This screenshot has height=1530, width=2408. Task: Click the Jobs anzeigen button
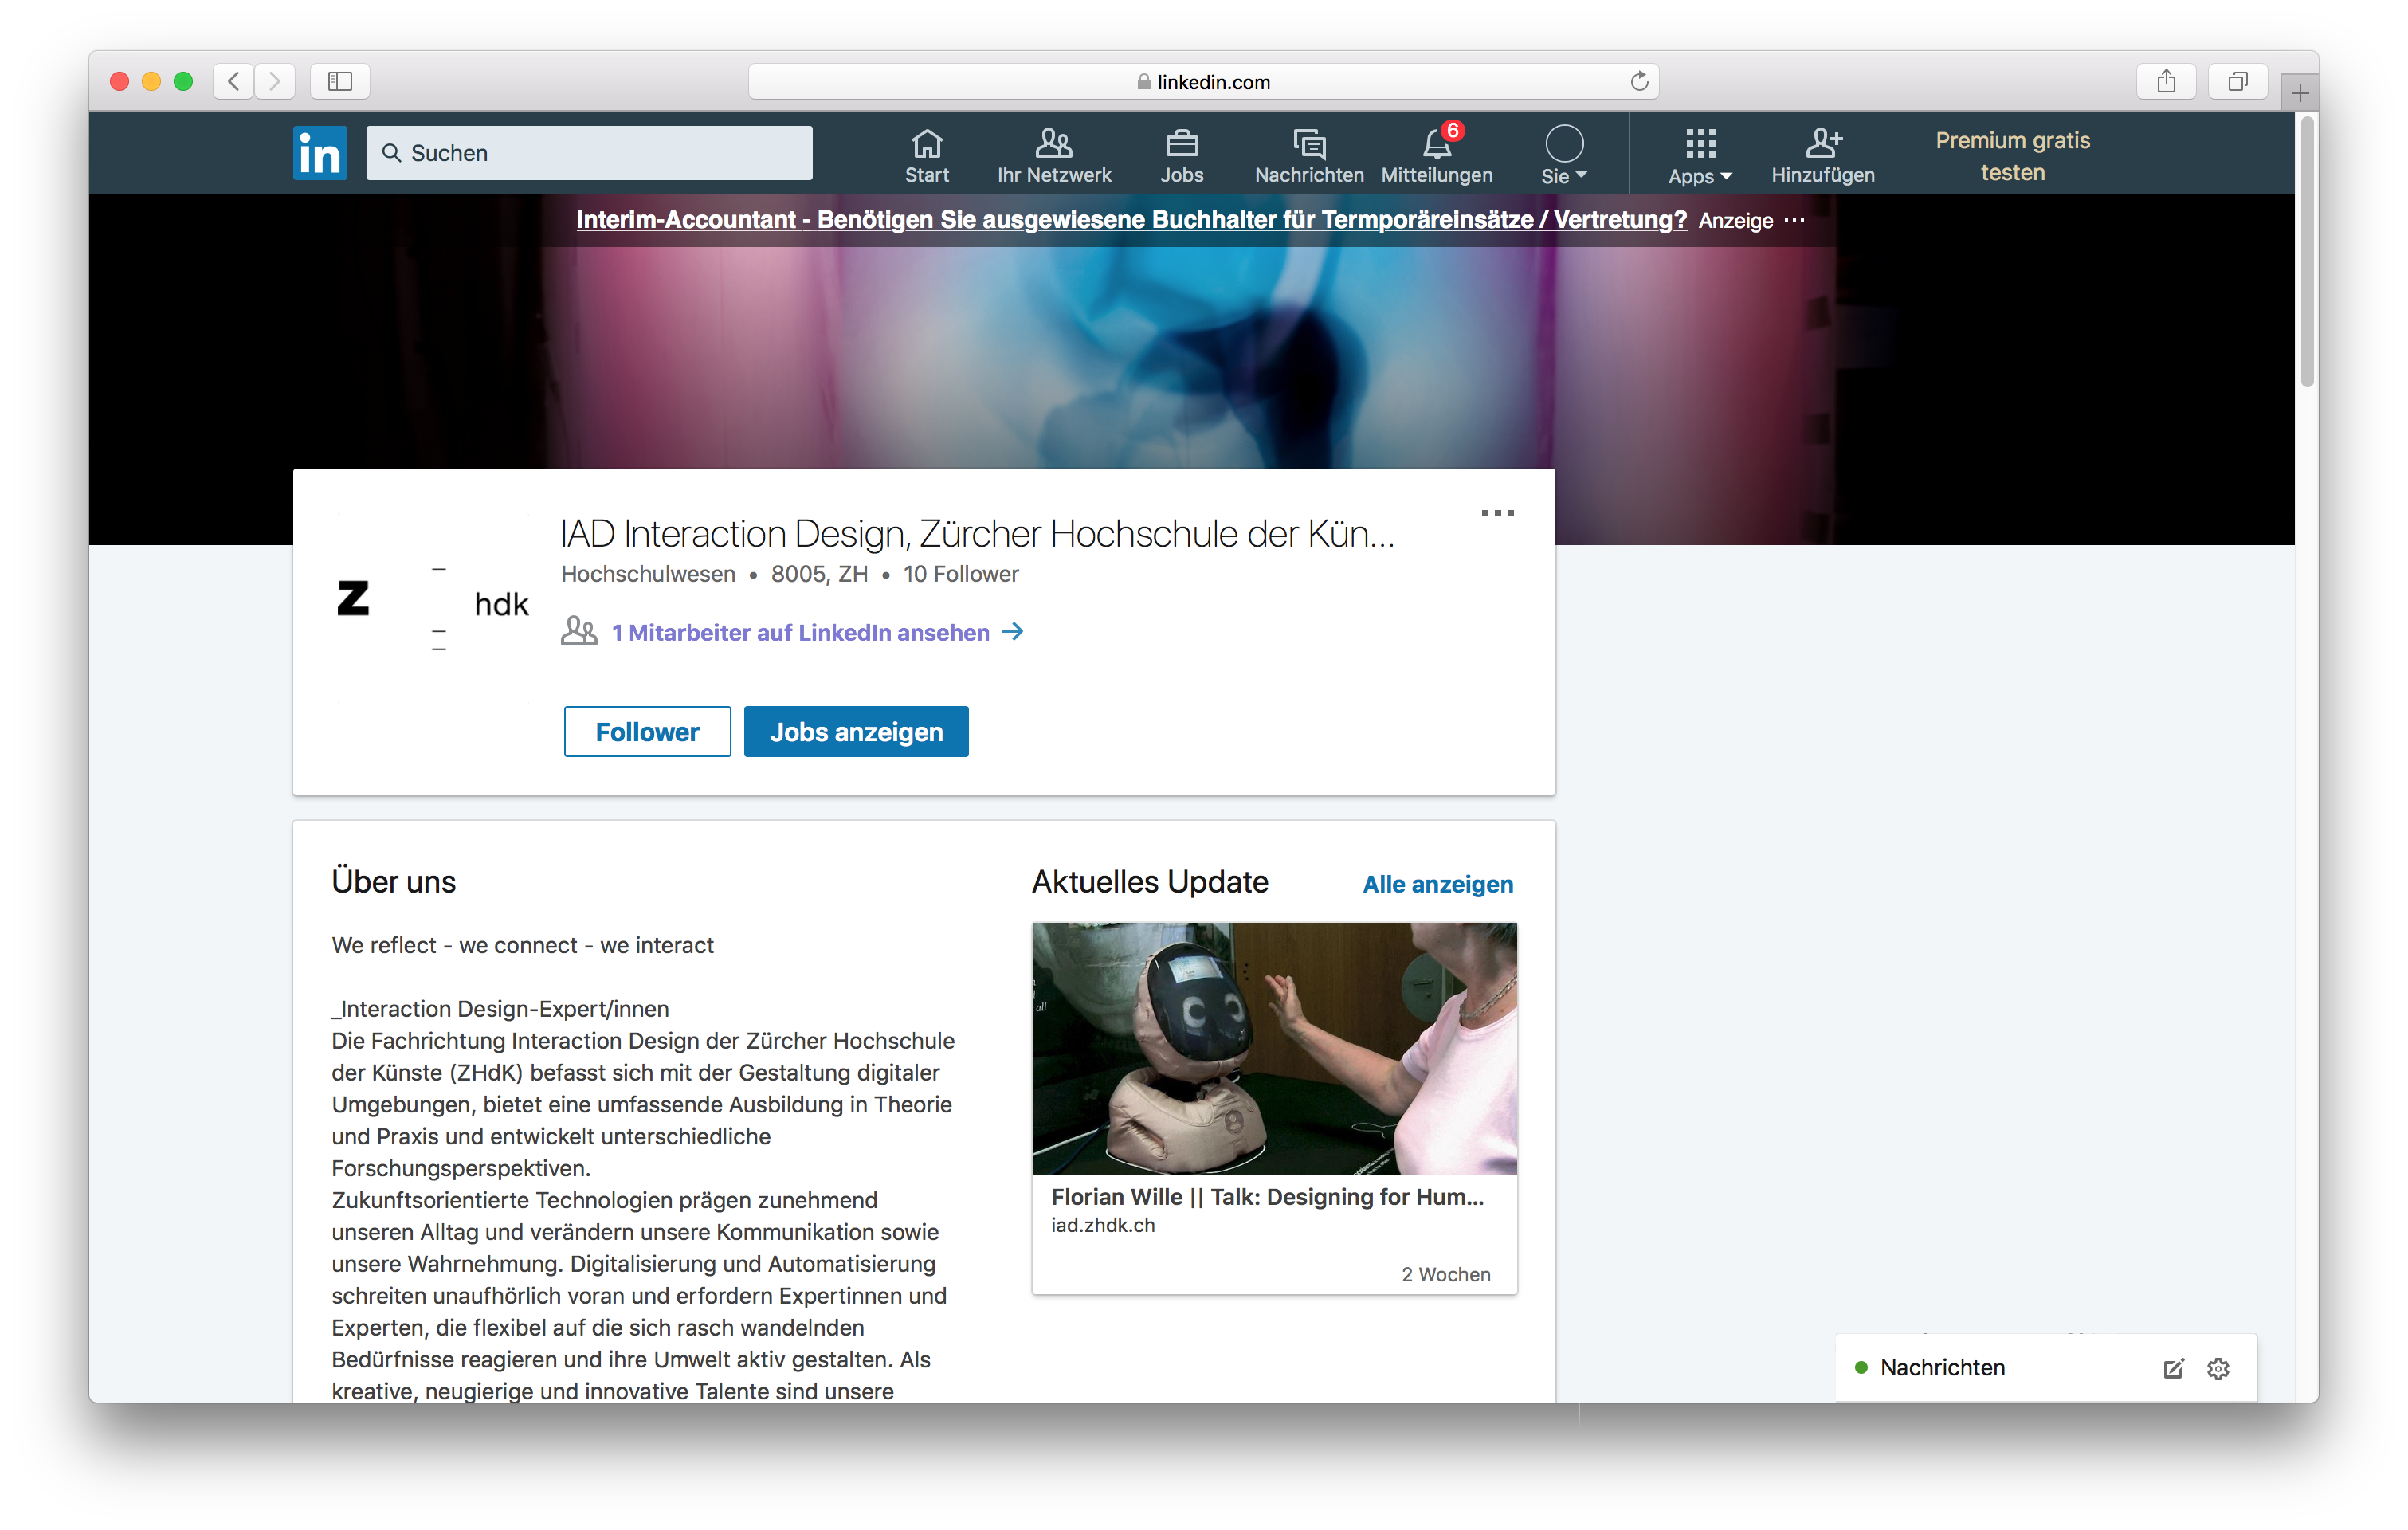tap(856, 731)
